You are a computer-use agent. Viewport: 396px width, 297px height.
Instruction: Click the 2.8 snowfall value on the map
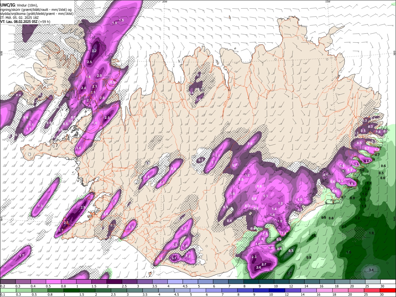(x=66, y=223)
